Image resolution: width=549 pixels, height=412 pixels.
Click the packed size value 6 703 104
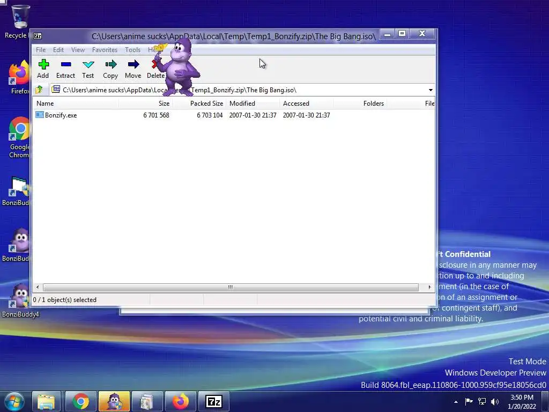tap(210, 115)
